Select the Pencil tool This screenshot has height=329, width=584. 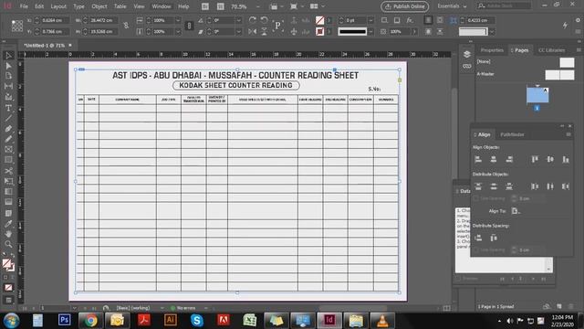(x=8, y=139)
